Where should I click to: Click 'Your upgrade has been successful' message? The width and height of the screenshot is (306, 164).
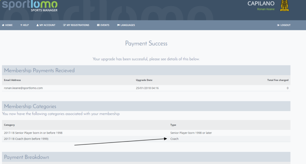pyautogui.click(x=146, y=59)
